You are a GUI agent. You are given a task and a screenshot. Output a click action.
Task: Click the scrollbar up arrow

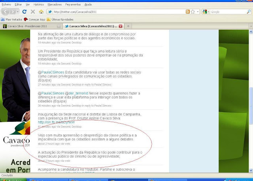[x=251, y=32]
